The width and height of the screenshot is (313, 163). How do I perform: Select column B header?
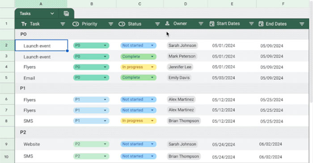[x=92, y=4]
